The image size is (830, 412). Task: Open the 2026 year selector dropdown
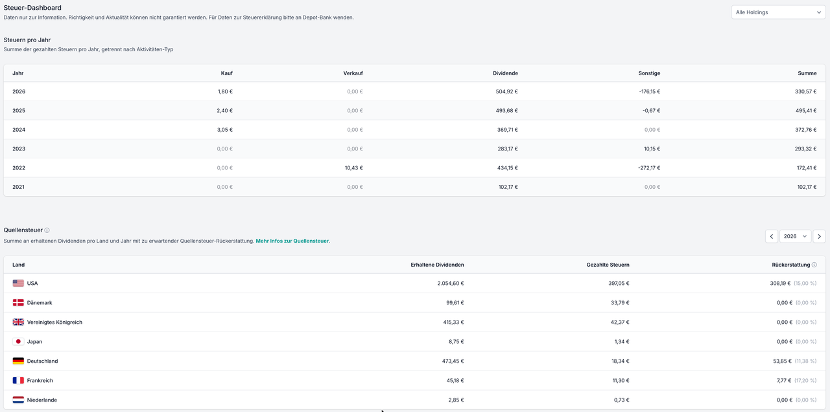[796, 237]
